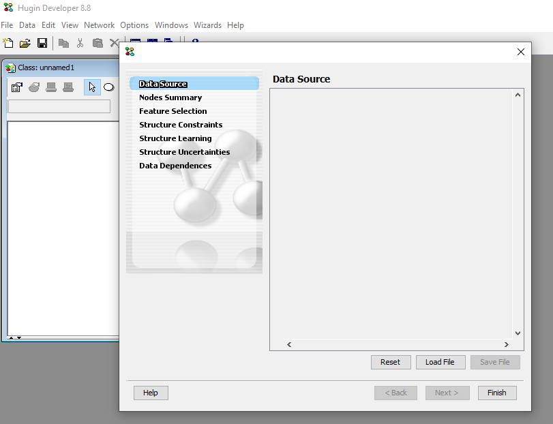Open the Wizards menu
The height and width of the screenshot is (424, 553).
208,25
